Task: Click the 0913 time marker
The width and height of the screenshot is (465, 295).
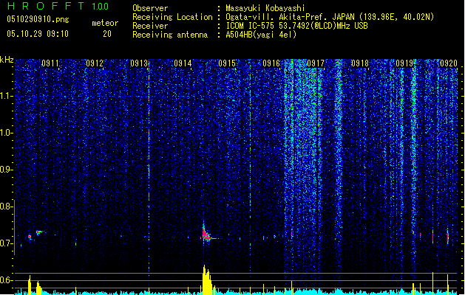Action: pyautogui.click(x=139, y=63)
